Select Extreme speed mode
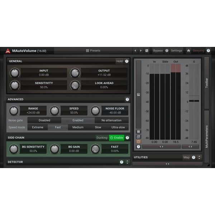The height and width of the screenshot is (215, 215). tap(38, 127)
